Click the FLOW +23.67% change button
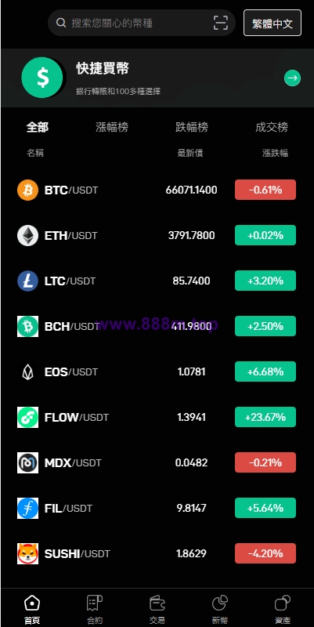 point(265,417)
